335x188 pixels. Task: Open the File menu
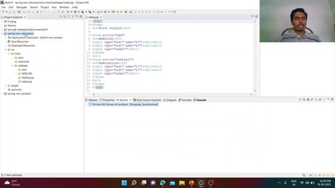pyautogui.click(x=4, y=7)
